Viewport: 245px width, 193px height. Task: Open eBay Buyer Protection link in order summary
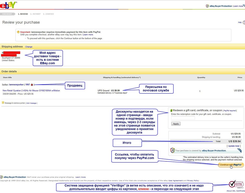click(214, 151)
